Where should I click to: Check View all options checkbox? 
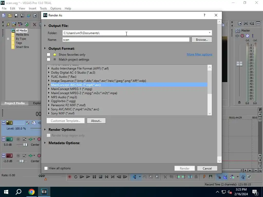pos(46,168)
